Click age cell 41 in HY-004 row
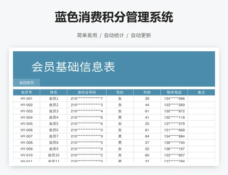This screenshot has height=175, width=228. coord(147,117)
